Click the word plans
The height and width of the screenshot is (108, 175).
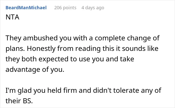[x=15, y=49]
